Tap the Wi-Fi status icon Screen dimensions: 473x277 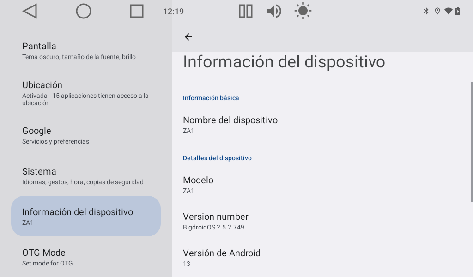[x=448, y=11]
